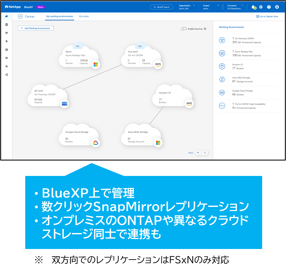This screenshot has height=270, width=286.
Task: Open the heart-shield health icon in sidebar
Action: click(7, 33)
